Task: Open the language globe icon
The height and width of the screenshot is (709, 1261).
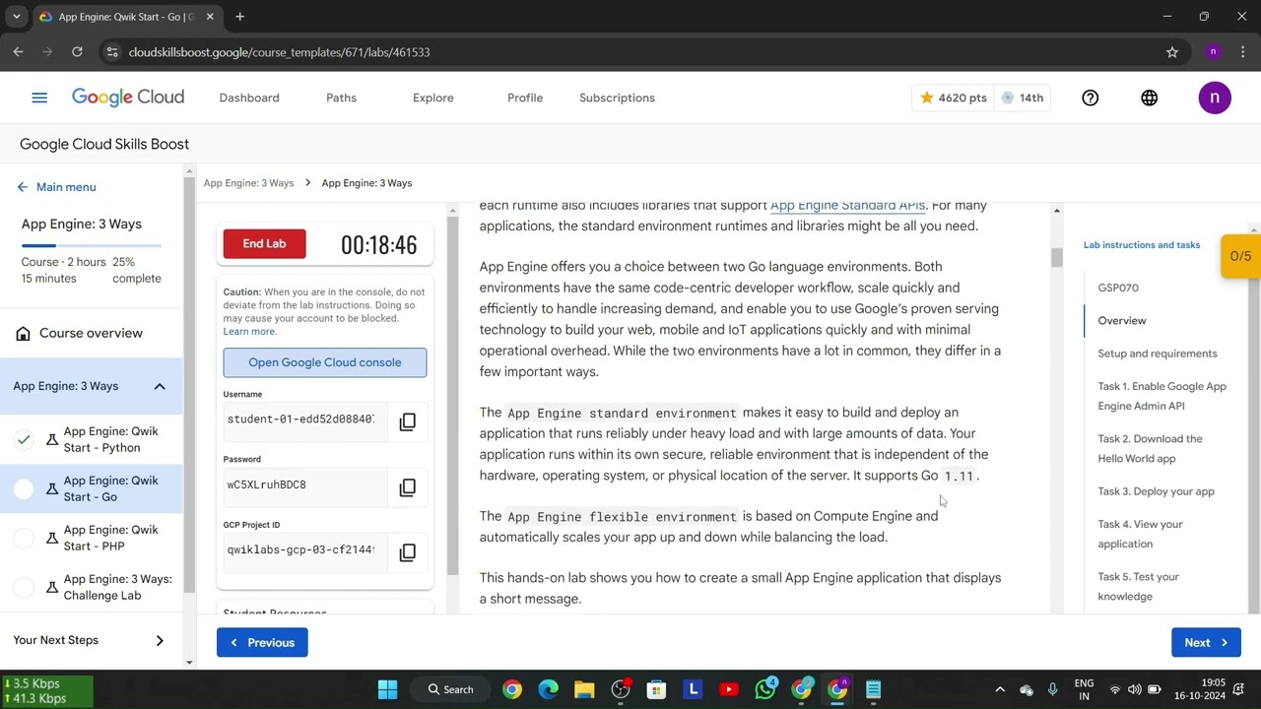Action: 1149,97
